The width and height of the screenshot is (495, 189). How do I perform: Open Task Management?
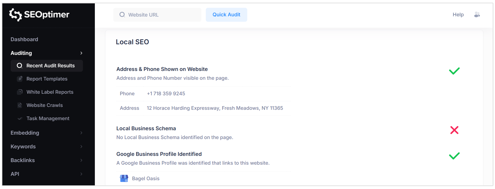48,118
